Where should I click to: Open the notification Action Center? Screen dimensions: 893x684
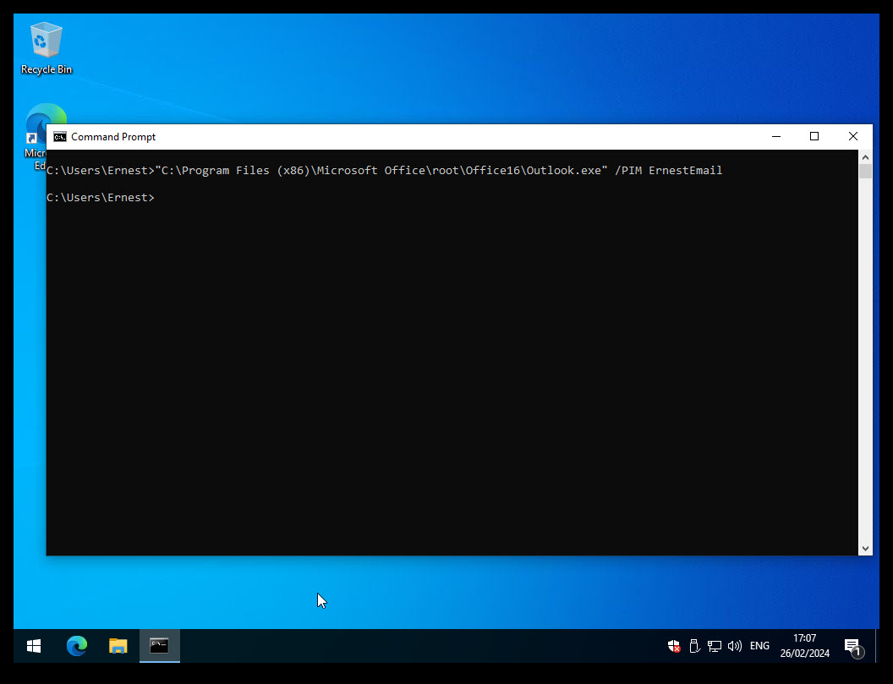point(852,646)
